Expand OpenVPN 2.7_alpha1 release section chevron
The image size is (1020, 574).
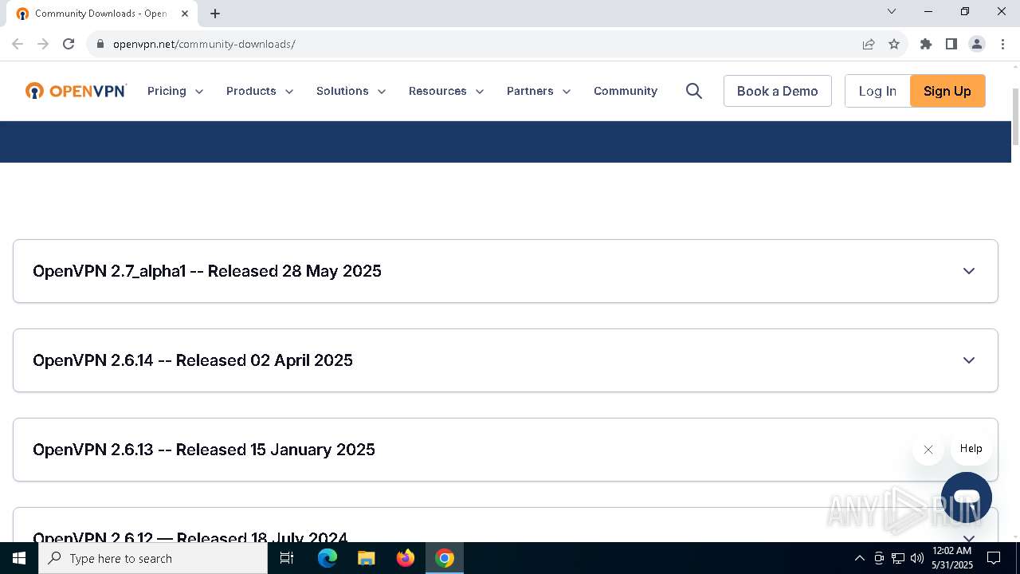(x=969, y=271)
